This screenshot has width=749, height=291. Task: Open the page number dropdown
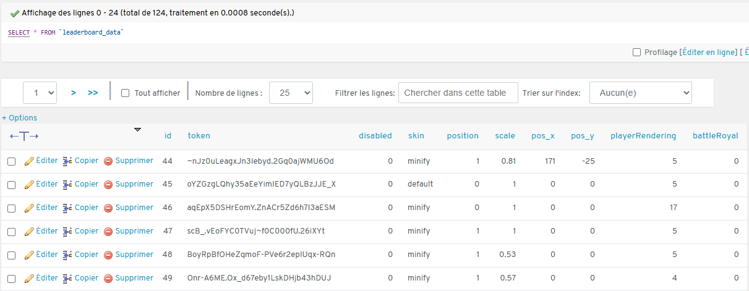coord(40,93)
